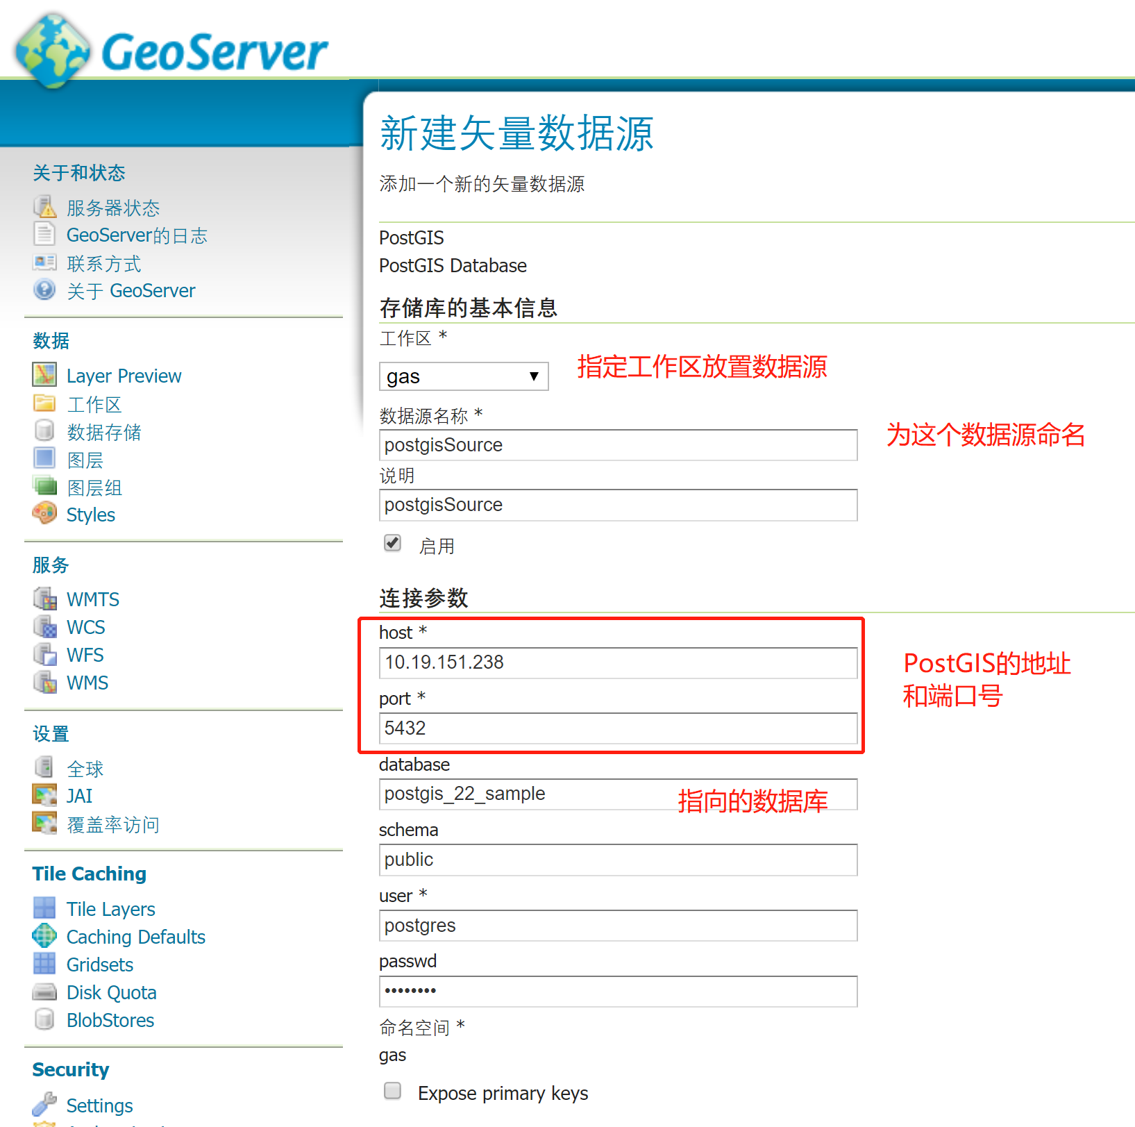This screenshot has height=1127, width=1135.
Task: Open 全球 global settings link
Action: [x=85, y=769]
